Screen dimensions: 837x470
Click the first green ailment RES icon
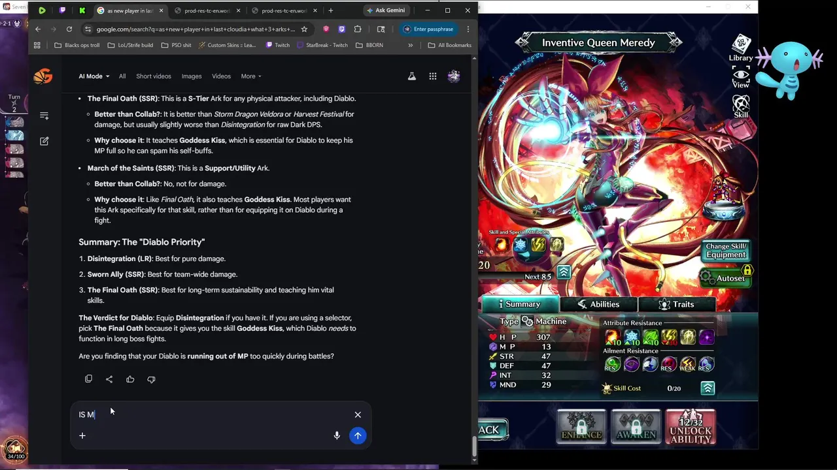pyautogui.click(x=613, y=365)
